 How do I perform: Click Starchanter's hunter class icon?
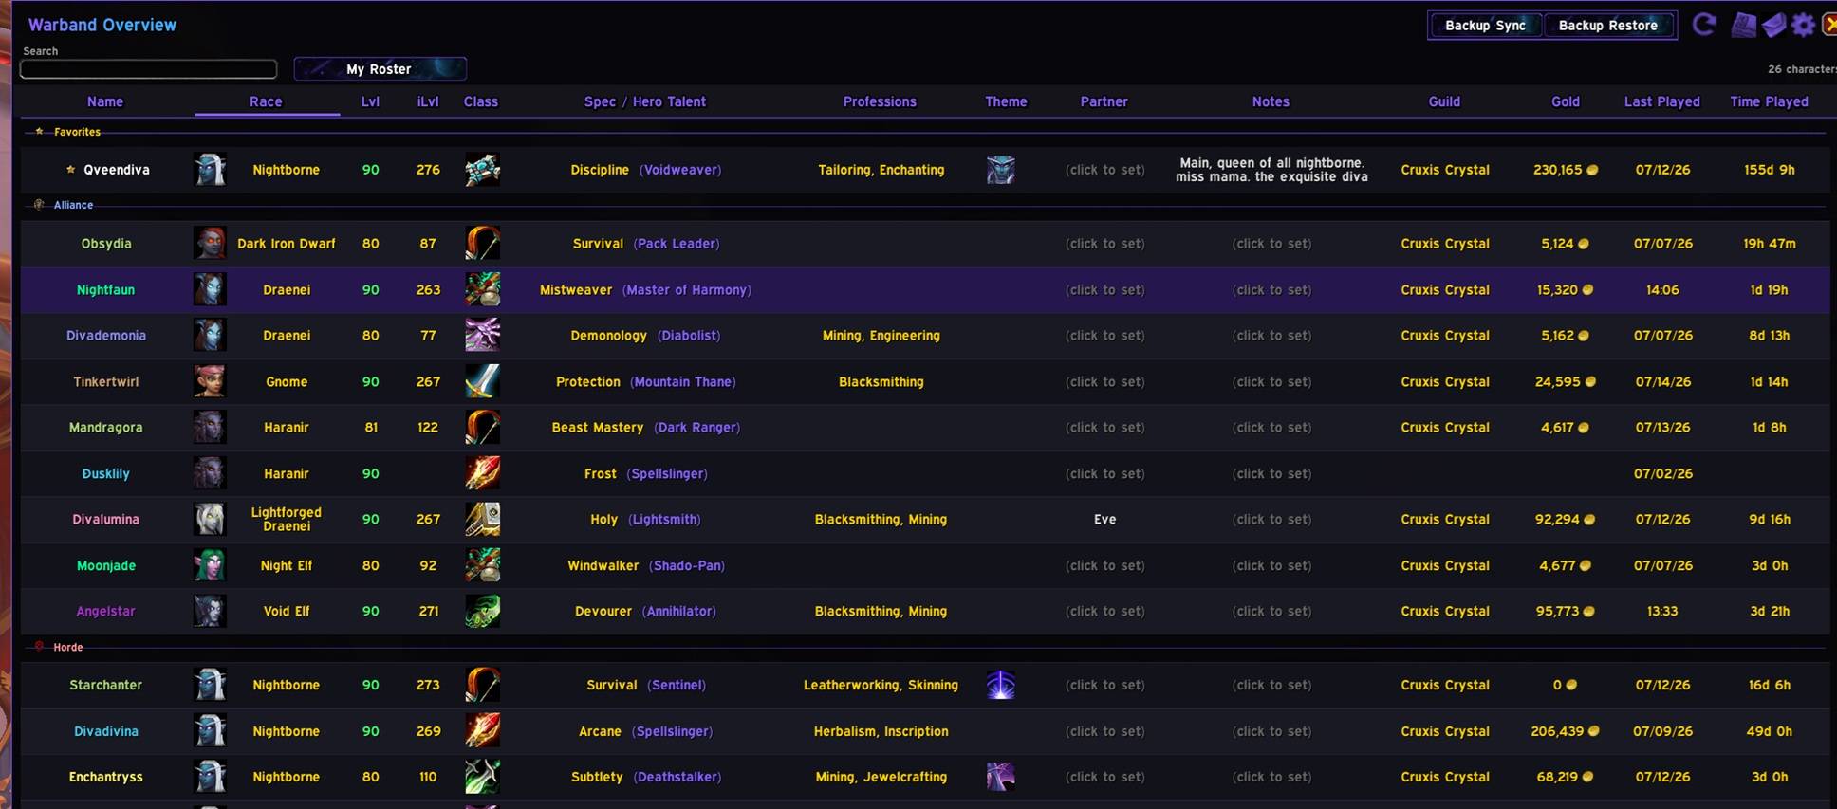click(482, 685)
